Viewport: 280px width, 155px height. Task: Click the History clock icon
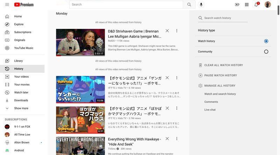[x=7, y=69]
